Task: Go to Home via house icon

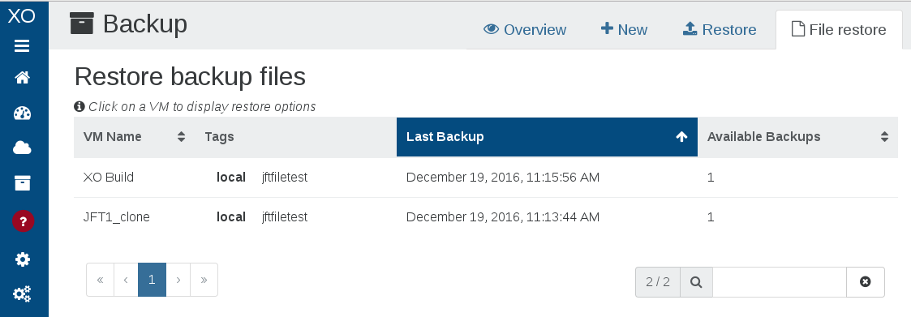Action: [22, 77]
